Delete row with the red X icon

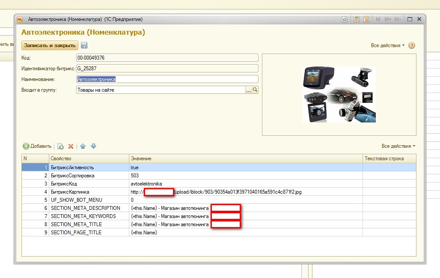[71, 146]
